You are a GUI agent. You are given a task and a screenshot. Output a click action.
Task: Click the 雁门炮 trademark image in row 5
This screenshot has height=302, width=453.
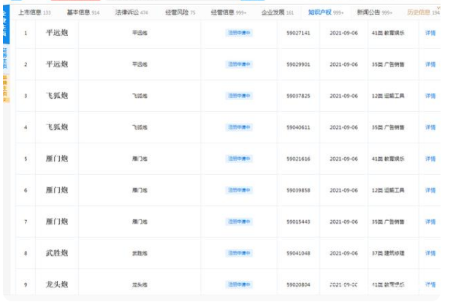[x=56, y=159]
